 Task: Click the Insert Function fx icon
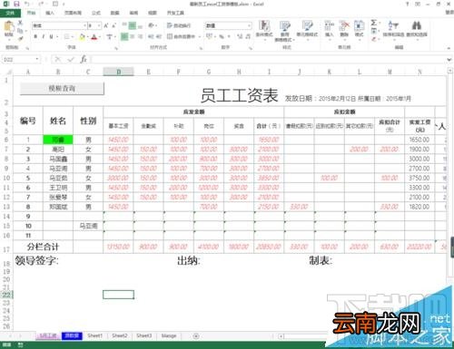(x=84, y=59)
